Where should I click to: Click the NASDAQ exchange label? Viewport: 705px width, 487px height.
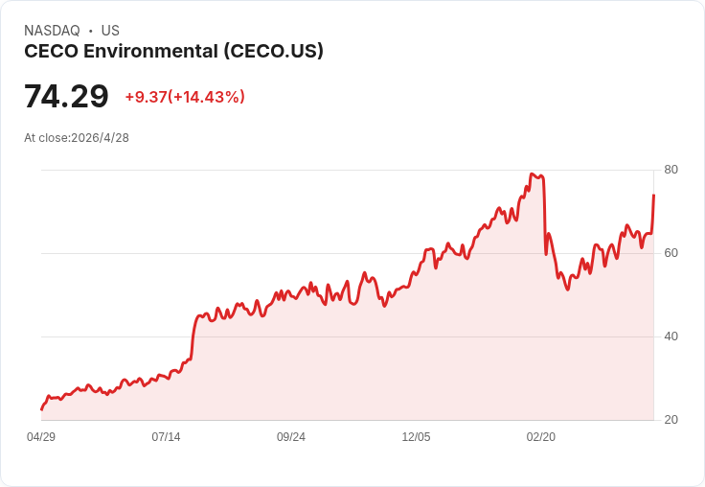pyautogui.click(x=52, y=31)
